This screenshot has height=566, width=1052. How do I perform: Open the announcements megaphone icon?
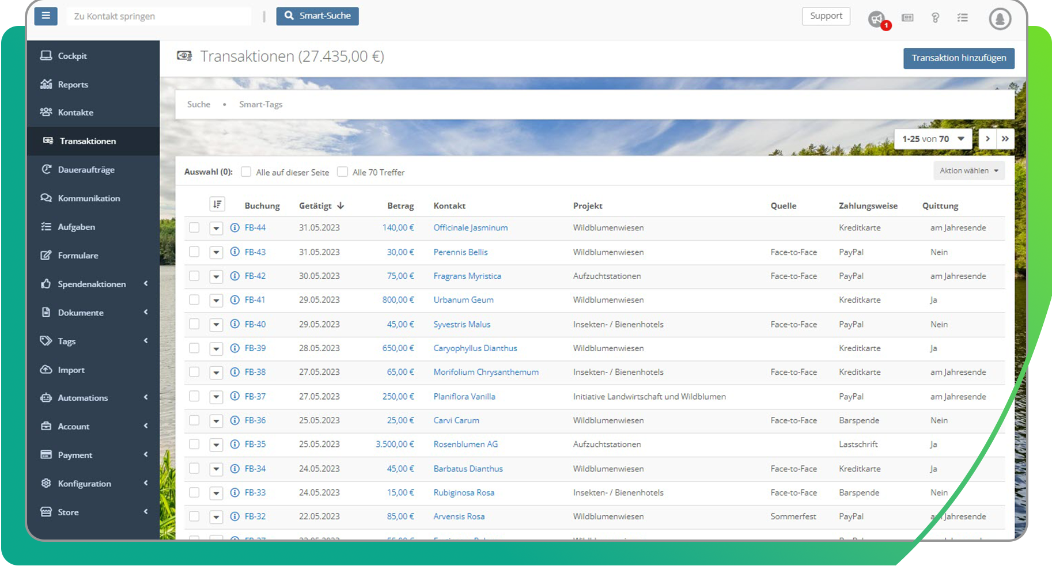pos(876,19)
